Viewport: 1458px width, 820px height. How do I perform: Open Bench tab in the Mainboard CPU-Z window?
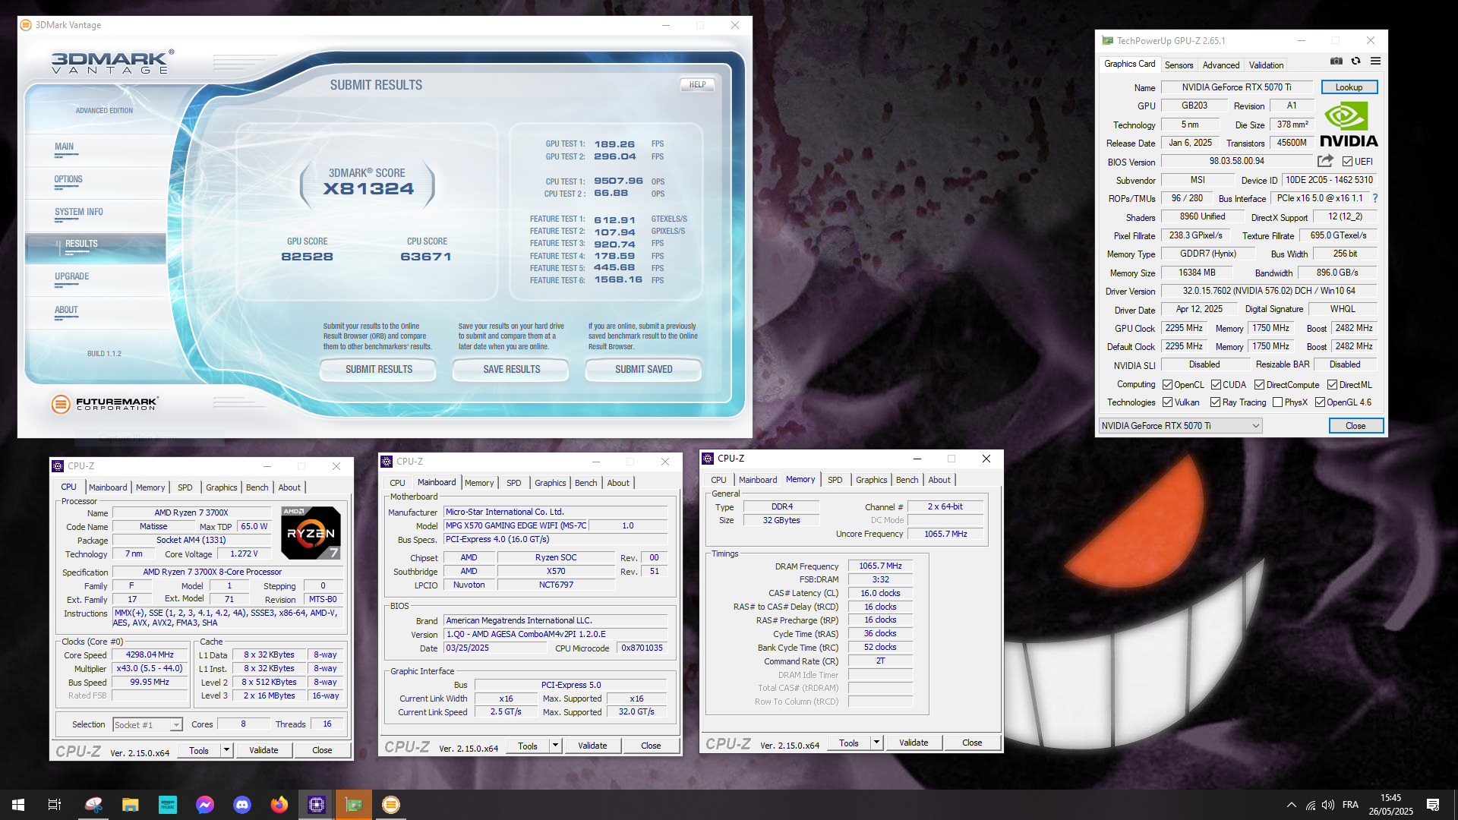[585, 483]
